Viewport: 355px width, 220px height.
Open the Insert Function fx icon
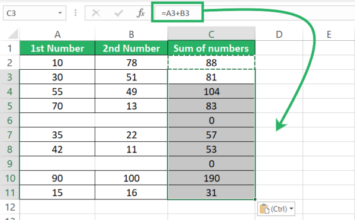[141, 13]
